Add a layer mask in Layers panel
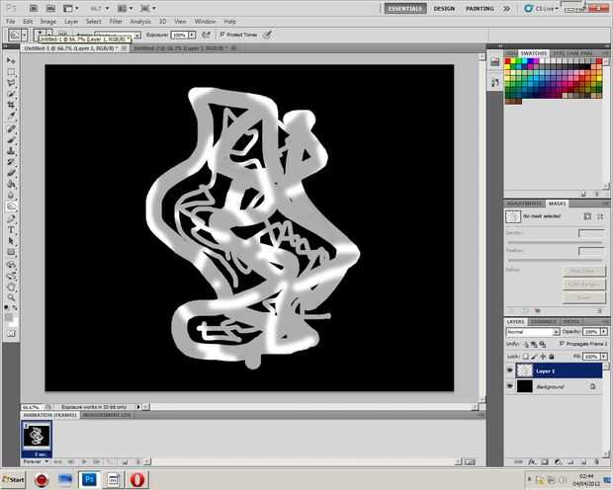 [x=544, y=462]
